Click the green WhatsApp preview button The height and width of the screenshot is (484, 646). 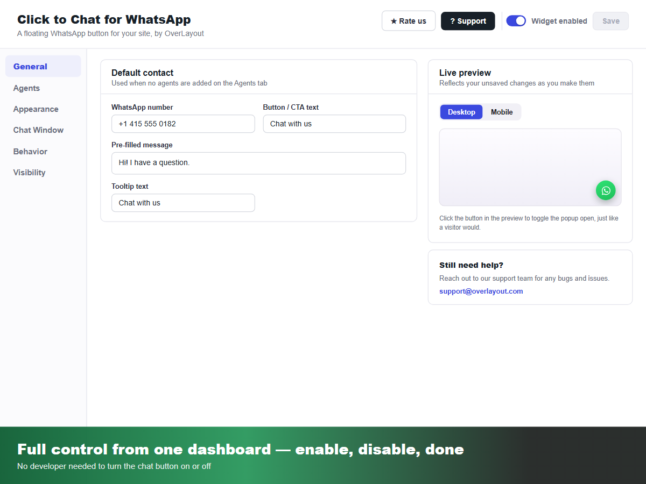(606, 190)
